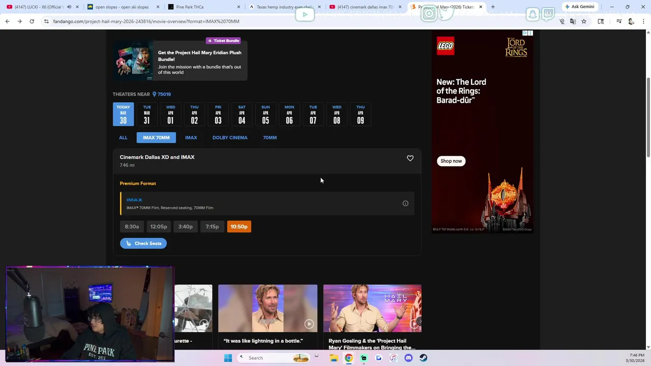Click the Chrome icon in the taskbar

348,358
